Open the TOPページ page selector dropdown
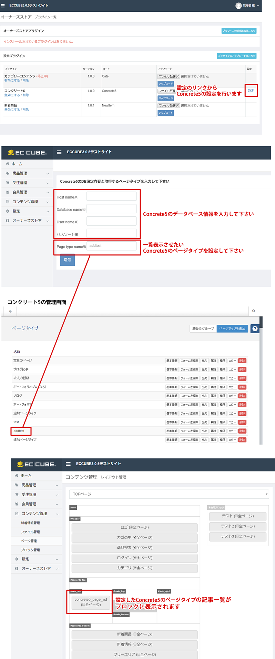 (169, 494)
